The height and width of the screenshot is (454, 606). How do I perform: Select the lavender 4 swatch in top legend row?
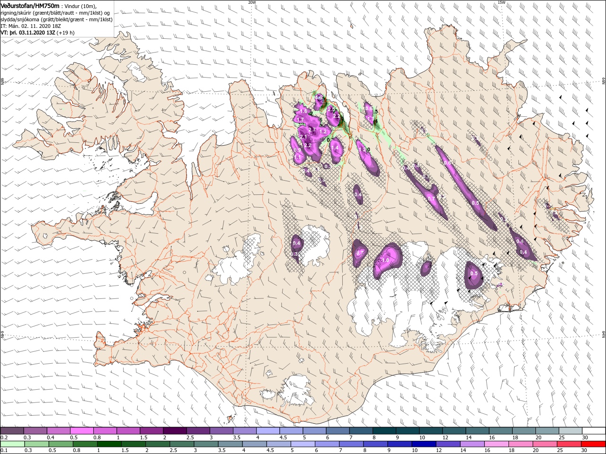(267, 431)
